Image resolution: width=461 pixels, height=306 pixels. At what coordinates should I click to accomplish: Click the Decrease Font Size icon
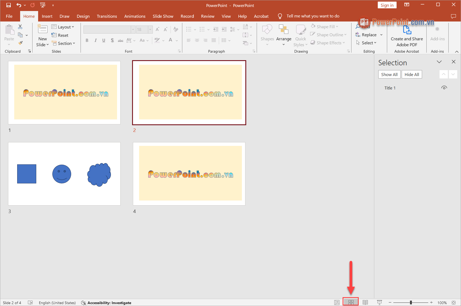click(x=165, y=29)
